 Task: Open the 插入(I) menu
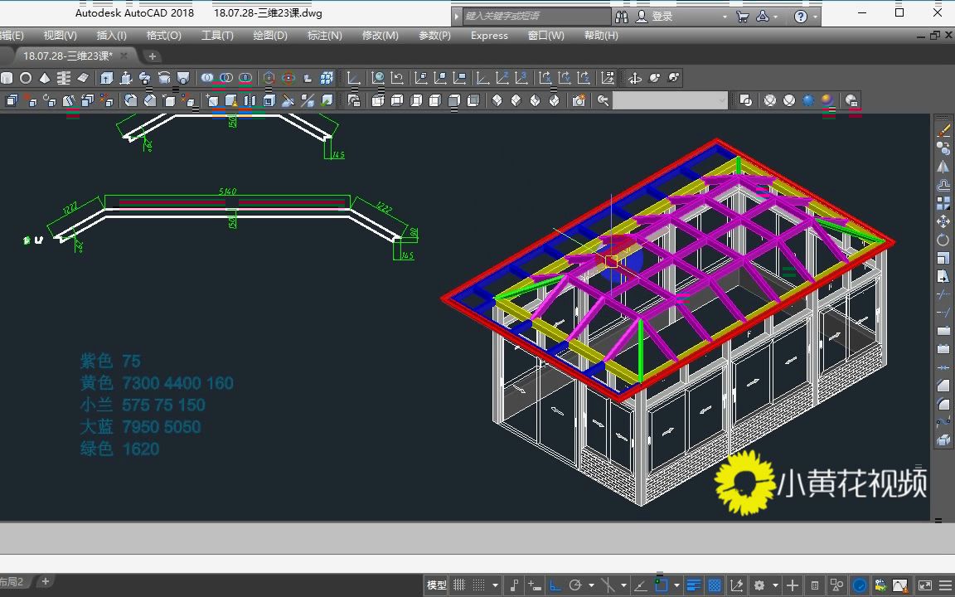(111, 36)
